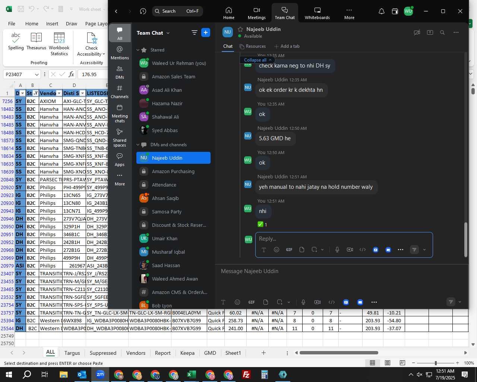Image resolution: width=477 pixels, height=382 pixels.
Task: Open the send options dropdown in the reply box
Action: pos(424,250)
